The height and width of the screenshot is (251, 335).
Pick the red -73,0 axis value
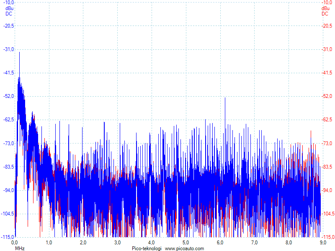click(327, 143)
